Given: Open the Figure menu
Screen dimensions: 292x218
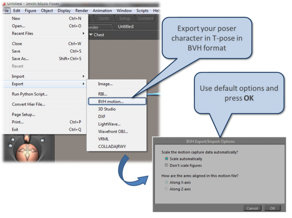Looking at the screenshot, I should [31, 11].
